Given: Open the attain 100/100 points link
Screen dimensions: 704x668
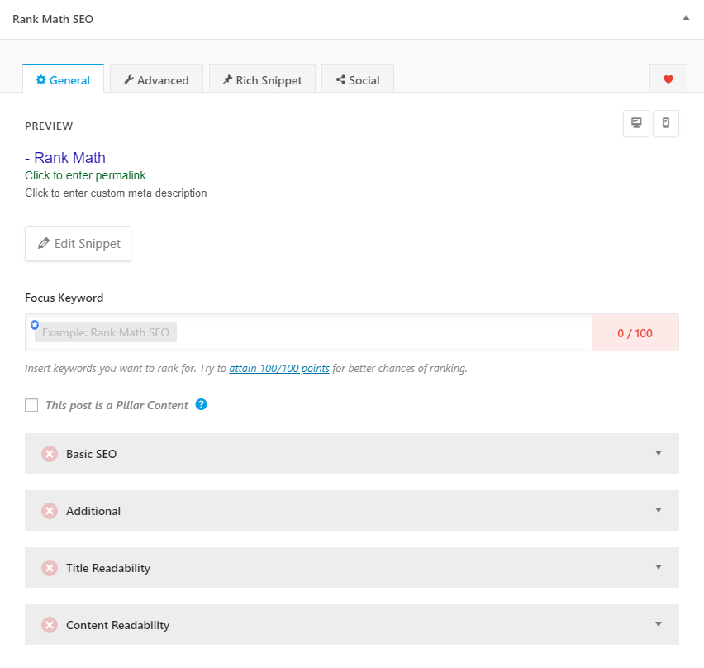Looking at the screenshot, I should tap(279, 369).
